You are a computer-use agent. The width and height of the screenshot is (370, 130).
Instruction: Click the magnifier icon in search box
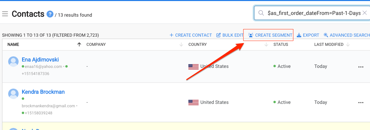click(261, 13)
